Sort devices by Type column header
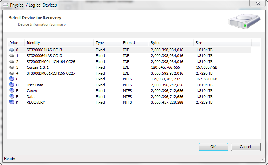 107,43
